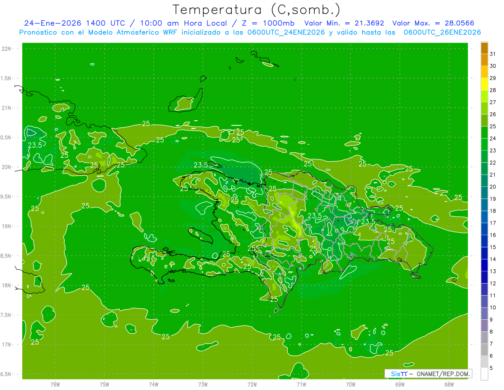Click the legend value label "12"

pos(493,283)
